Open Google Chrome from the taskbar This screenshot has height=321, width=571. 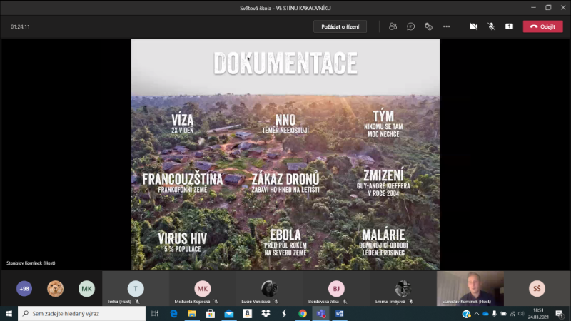pos(303,313)
